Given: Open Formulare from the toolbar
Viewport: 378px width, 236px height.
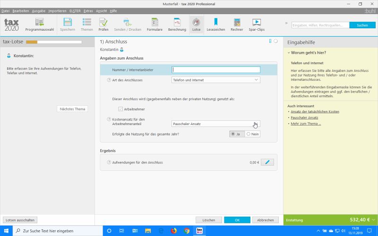Looking at the screenshot, I should pos(155,25).
